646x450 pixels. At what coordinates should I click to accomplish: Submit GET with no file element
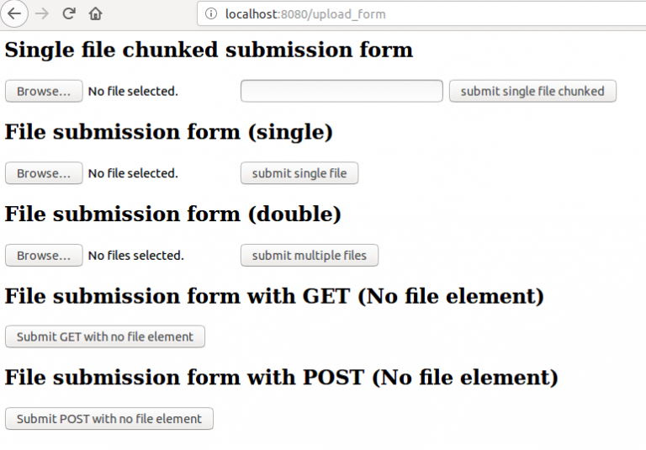[x=104, y=336]
